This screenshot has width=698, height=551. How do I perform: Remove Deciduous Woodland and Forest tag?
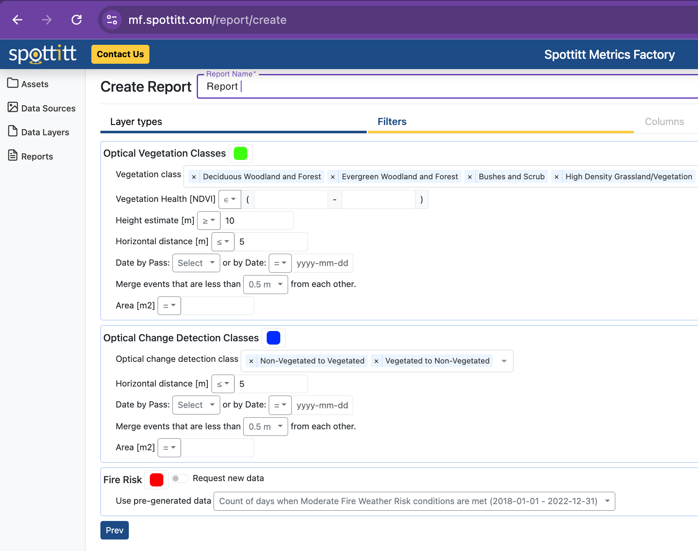coord(194,177)
